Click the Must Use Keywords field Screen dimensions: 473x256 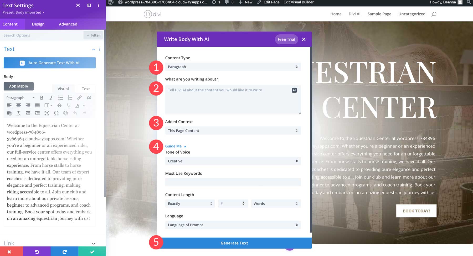(x=233, y=182)
